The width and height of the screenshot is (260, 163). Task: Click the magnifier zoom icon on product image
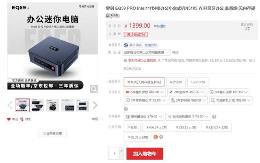[94, 89]
